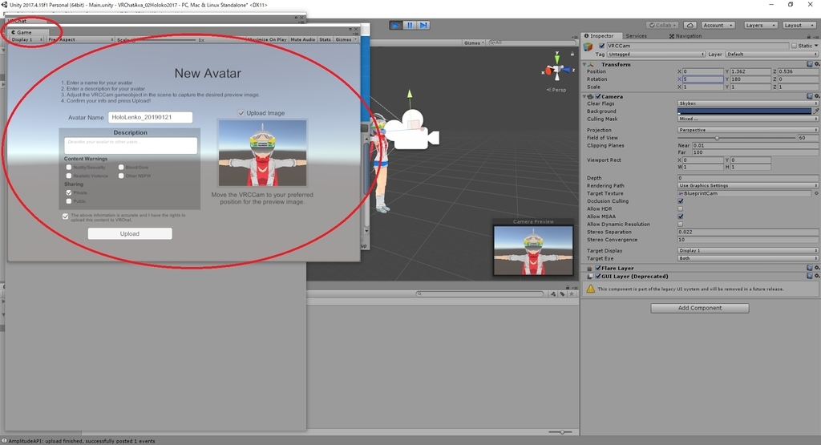
Task: Open the Clear Flags dropdown showing Skybox
Action: coord(747,103)
